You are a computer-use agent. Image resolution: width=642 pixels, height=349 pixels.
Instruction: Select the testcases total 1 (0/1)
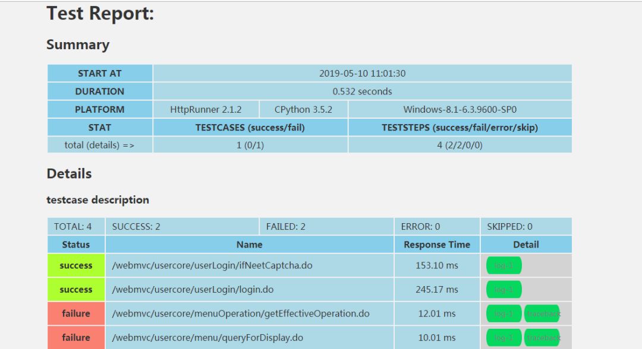point(250,145)
